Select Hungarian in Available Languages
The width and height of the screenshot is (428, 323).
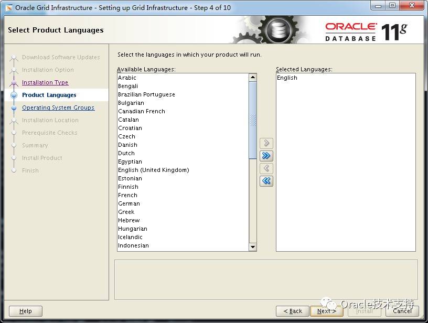coord(183,229)
